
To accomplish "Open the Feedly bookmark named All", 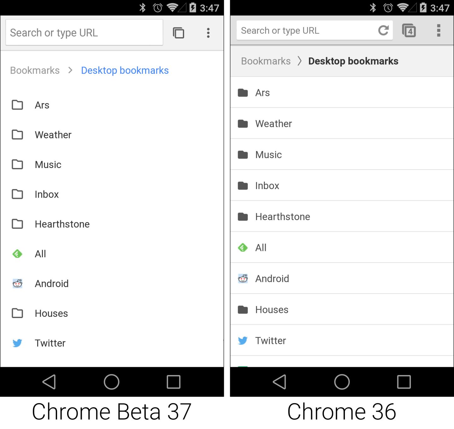I will [x=40, y=253].
